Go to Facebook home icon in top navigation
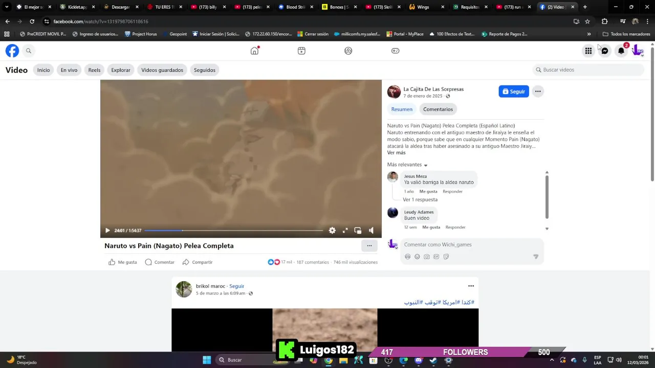655x368 pixels. coord(254,51)
